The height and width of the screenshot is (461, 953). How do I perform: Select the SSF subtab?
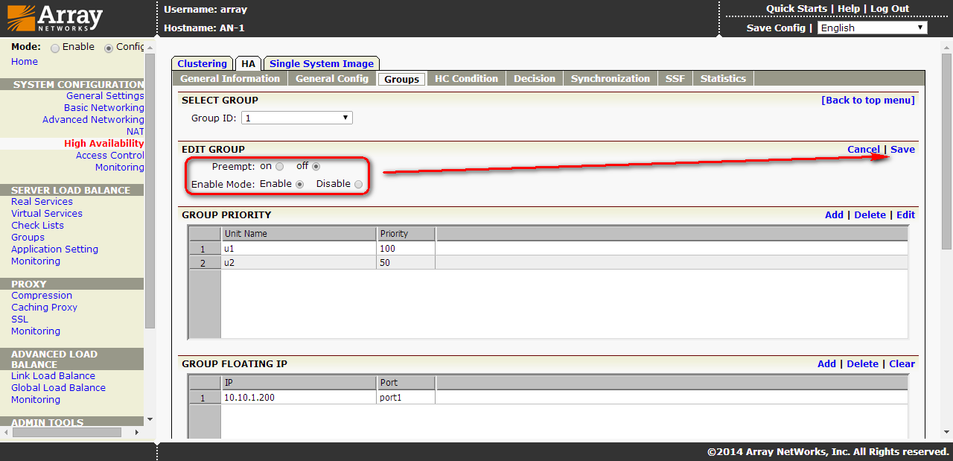pos(675,78)
